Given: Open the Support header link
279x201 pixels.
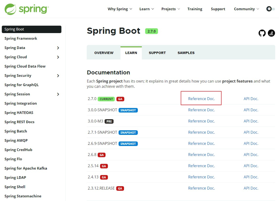Looking at the screenshot, I should [218, 9].
